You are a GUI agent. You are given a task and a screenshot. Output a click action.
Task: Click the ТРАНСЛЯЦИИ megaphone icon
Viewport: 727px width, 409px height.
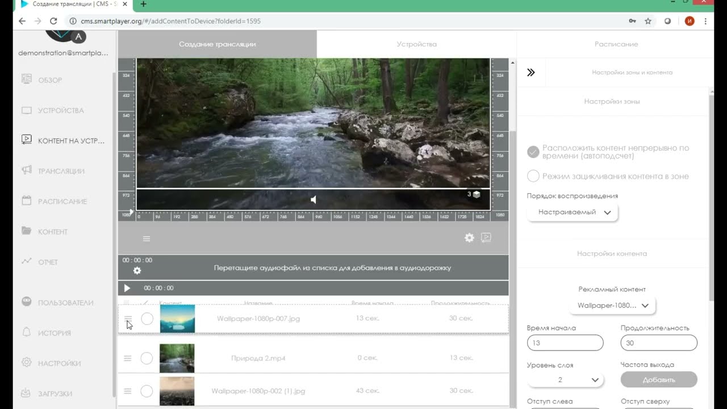[x=27, y=170]
